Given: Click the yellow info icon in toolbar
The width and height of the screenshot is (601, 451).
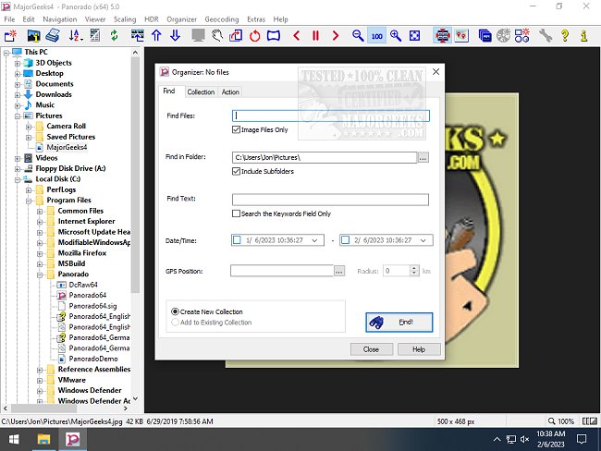Looking at the screenshot, I should (583, 36).
